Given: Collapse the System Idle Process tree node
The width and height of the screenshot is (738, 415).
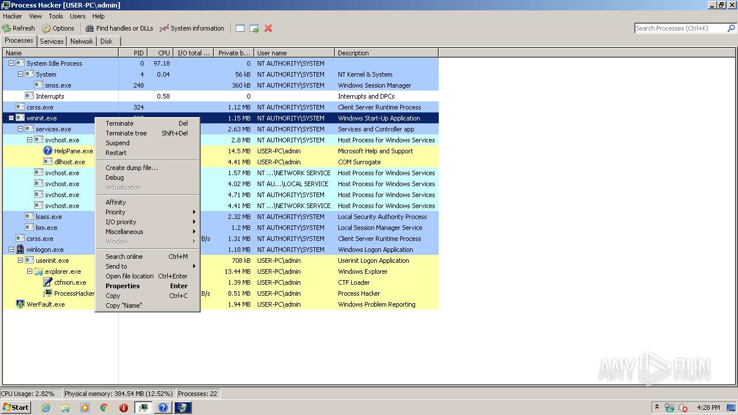Looking at the screenshot, I should coord(11,63).
